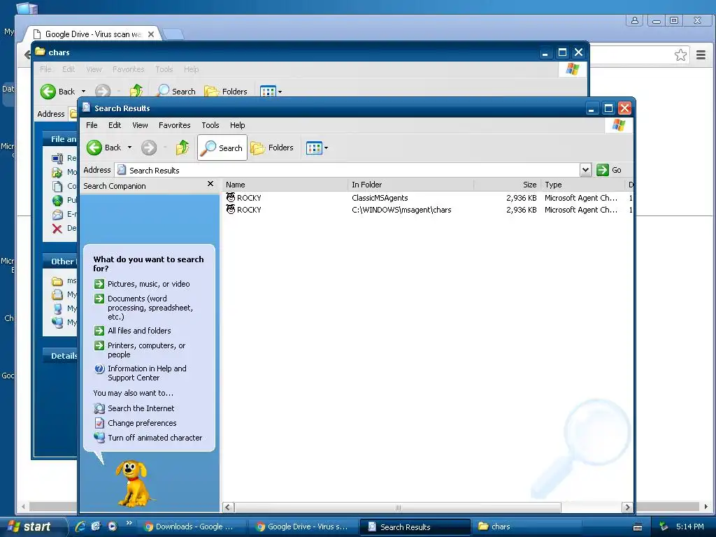Click the red Delete icon in chars window

57,229
